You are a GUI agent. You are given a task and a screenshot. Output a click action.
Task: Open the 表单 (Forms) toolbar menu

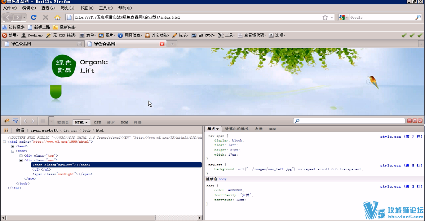[x=88, y=35]
